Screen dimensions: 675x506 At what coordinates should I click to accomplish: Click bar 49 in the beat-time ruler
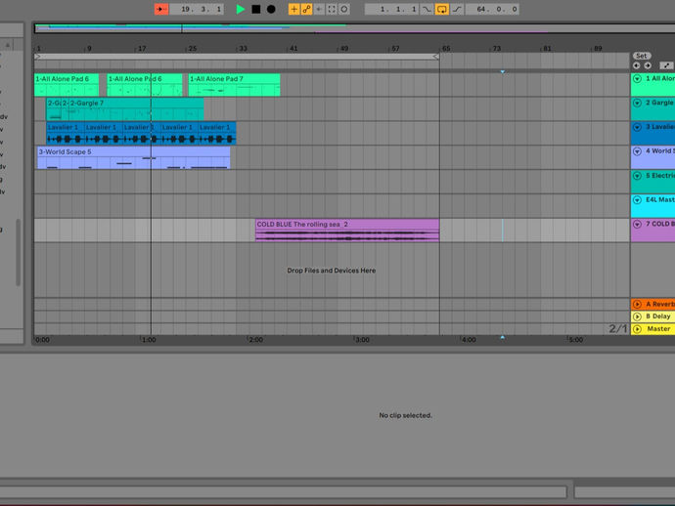coord(344,48)
